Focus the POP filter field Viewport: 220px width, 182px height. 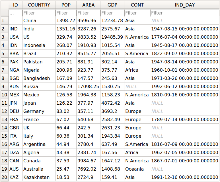pos(66,13)
